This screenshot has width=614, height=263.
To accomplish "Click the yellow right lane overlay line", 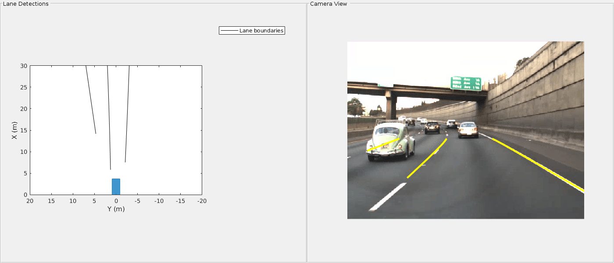I will click(538, 164).
